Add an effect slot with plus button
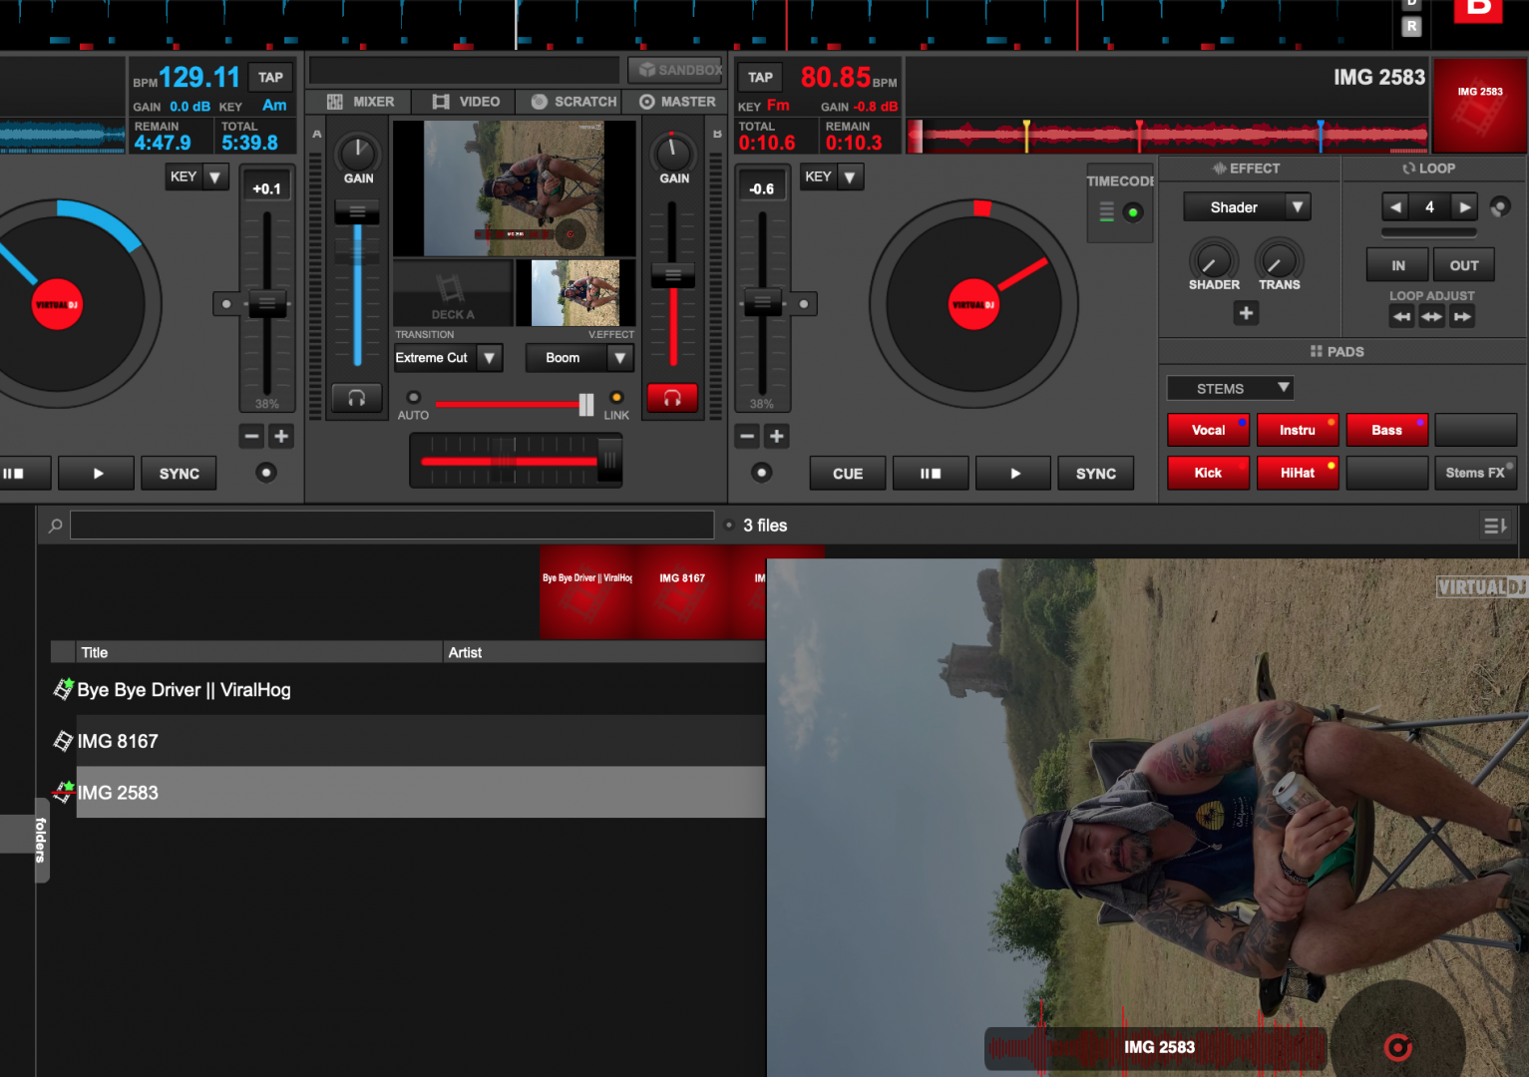The width and height of the screenshot is (1529, 1077). (x=1246, y=313)
